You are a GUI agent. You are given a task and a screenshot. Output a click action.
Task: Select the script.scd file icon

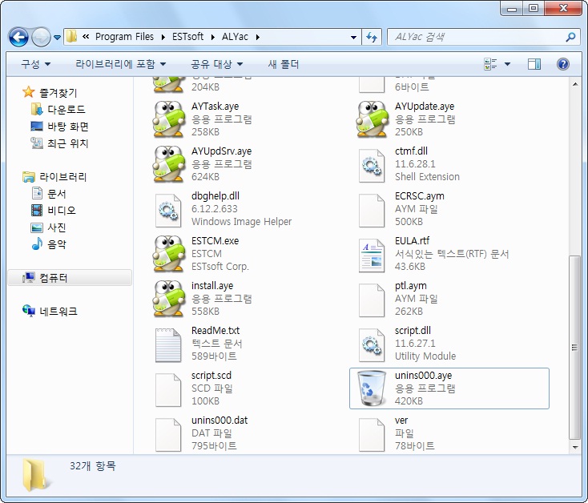click(168, 390)
